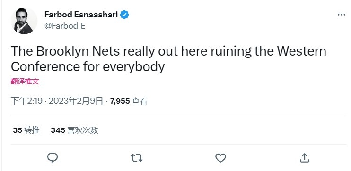Retweet using the arrows loop icon

(x=137, y=158)
